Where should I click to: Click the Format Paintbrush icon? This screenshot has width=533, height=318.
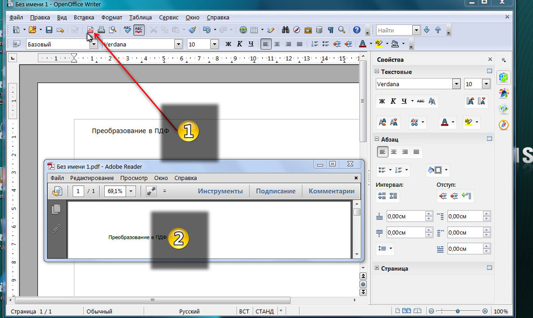pos(193,30)
